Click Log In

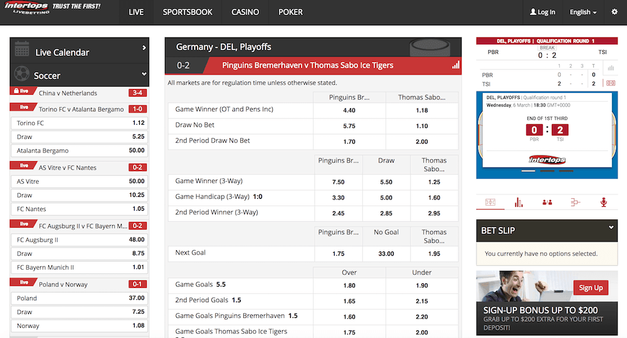542,12
